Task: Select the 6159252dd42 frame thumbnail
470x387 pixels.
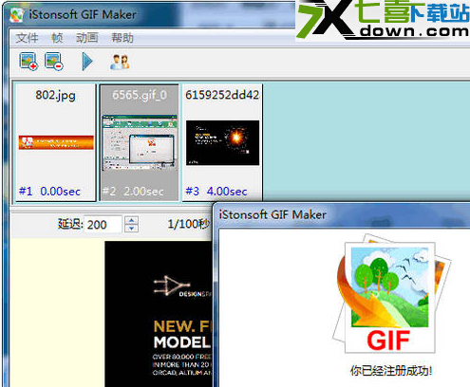Action: coord(222,142)
